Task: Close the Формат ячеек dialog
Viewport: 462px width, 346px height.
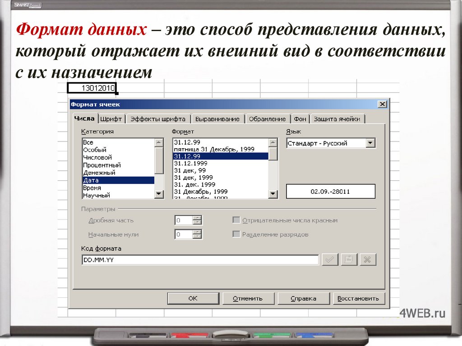Action: point(382,104)
